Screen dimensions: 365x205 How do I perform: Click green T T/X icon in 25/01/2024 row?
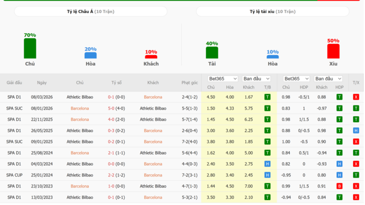click(356, 175)
